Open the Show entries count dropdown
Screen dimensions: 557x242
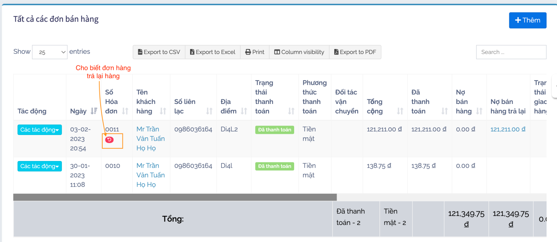(50, 52)
